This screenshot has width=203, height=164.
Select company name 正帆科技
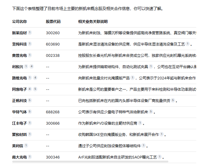pos(19,101)
